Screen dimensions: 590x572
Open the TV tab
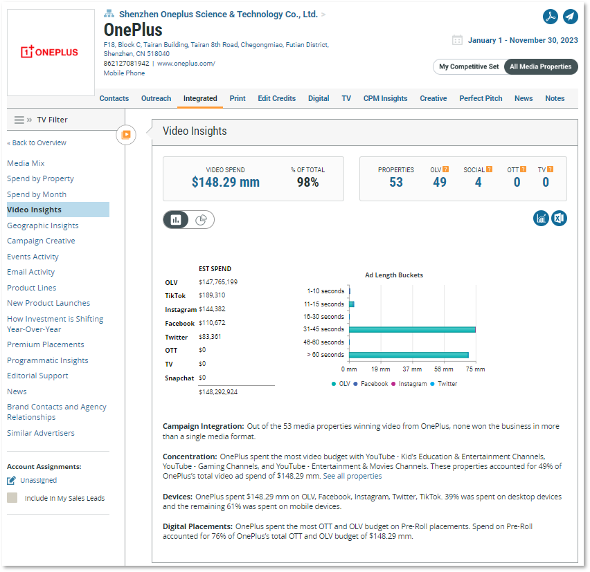pos(346,98)
